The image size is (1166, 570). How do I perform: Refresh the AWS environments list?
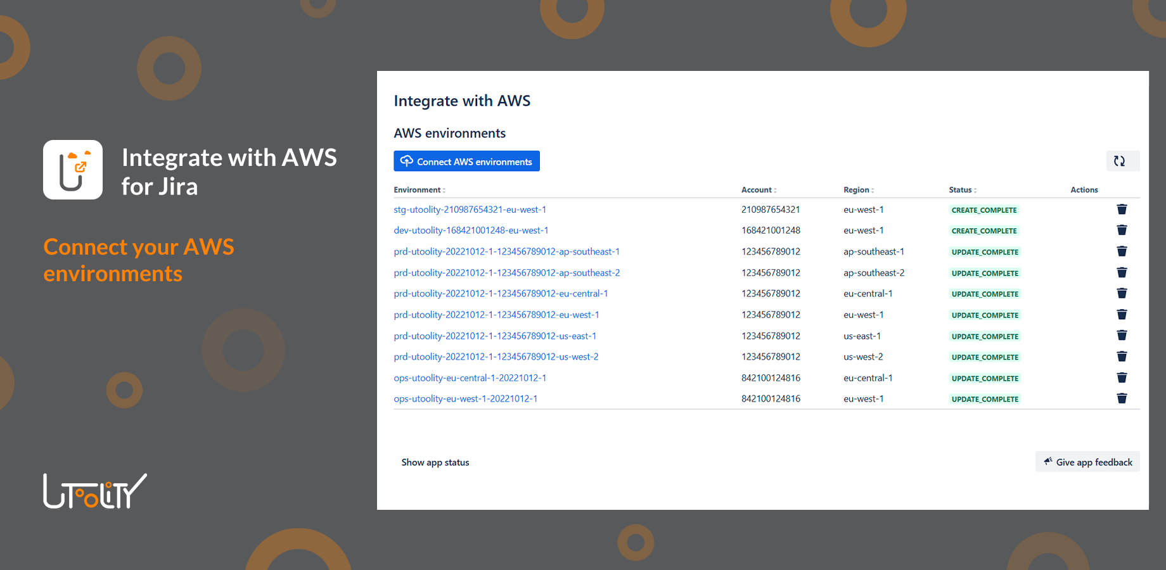[x=1122, y=161]
